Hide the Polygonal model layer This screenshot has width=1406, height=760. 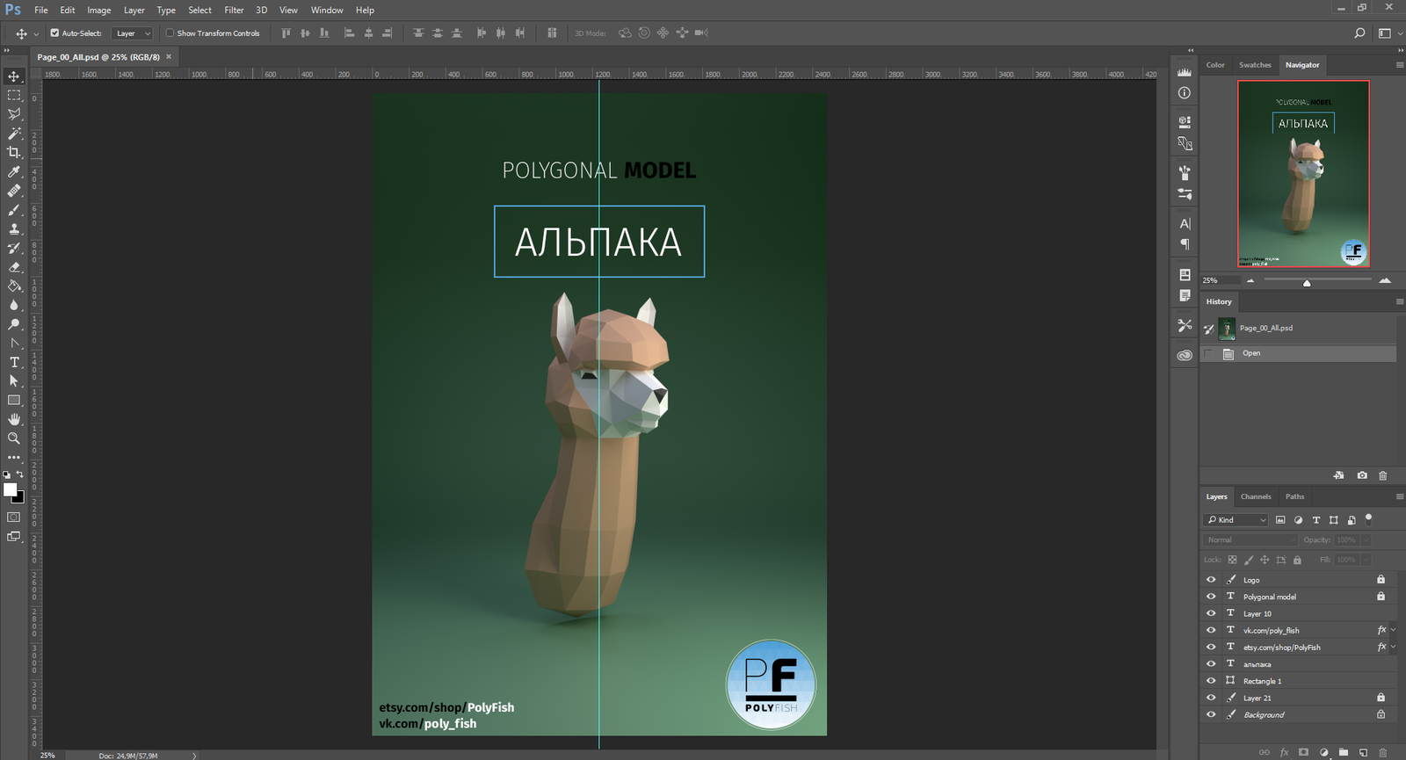coord(1211,597)
